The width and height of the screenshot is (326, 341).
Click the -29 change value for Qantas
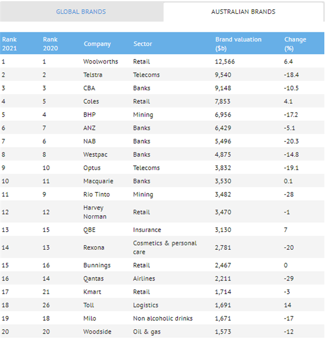click(289, 279)
